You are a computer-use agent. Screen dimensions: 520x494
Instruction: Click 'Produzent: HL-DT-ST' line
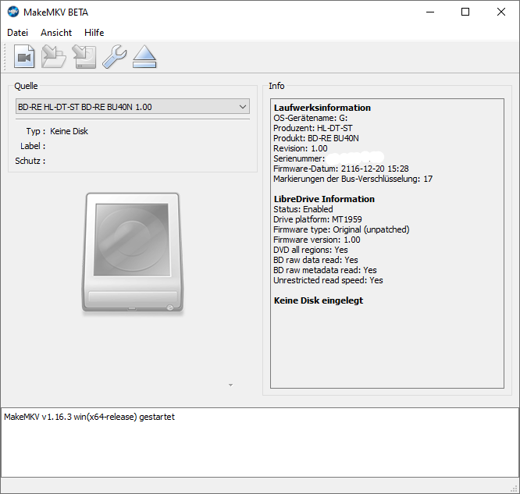pyautogui.click(x=313, y=128)
